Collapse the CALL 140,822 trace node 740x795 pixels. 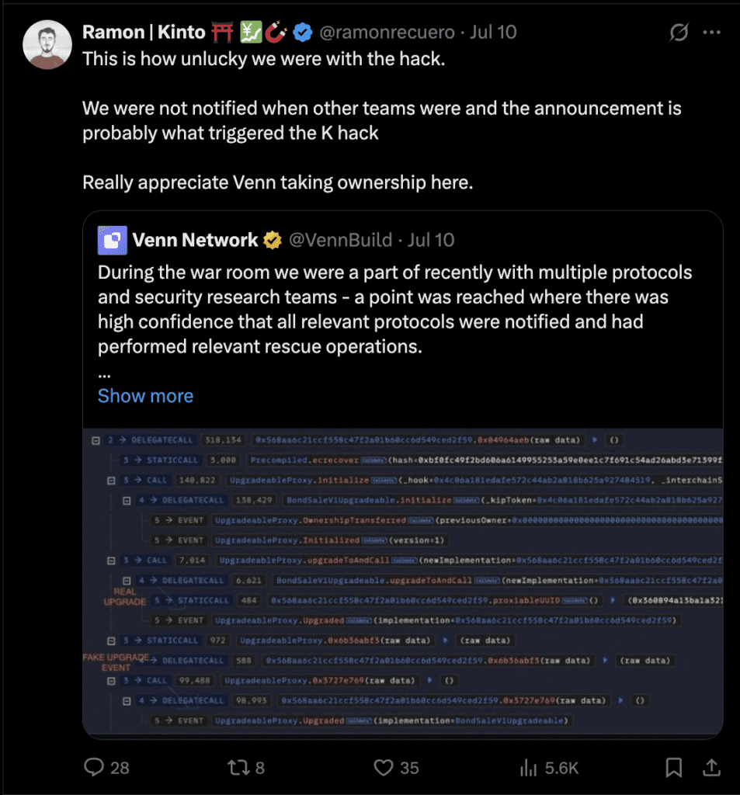112,481
